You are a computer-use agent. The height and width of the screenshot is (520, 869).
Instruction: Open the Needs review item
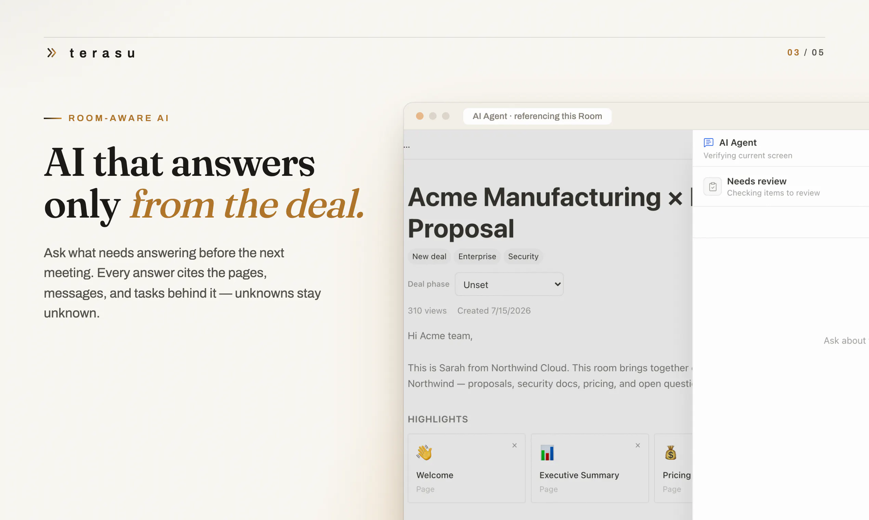[x=781, y=187]
